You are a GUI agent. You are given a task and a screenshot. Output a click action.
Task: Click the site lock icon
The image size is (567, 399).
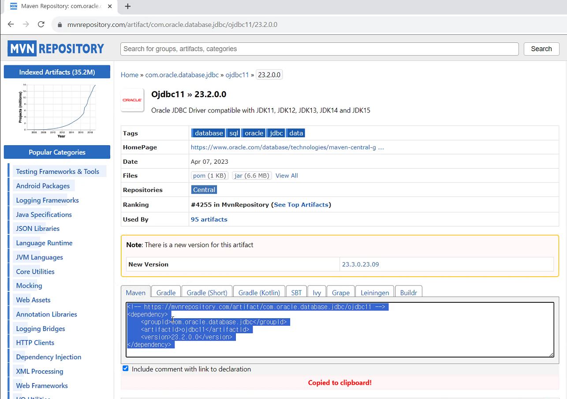pos(60,25)
